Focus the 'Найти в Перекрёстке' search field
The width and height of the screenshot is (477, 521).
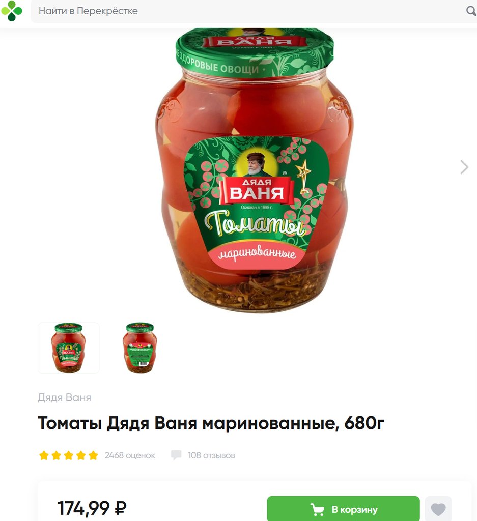pyautogui.click(x=247, y=11)
